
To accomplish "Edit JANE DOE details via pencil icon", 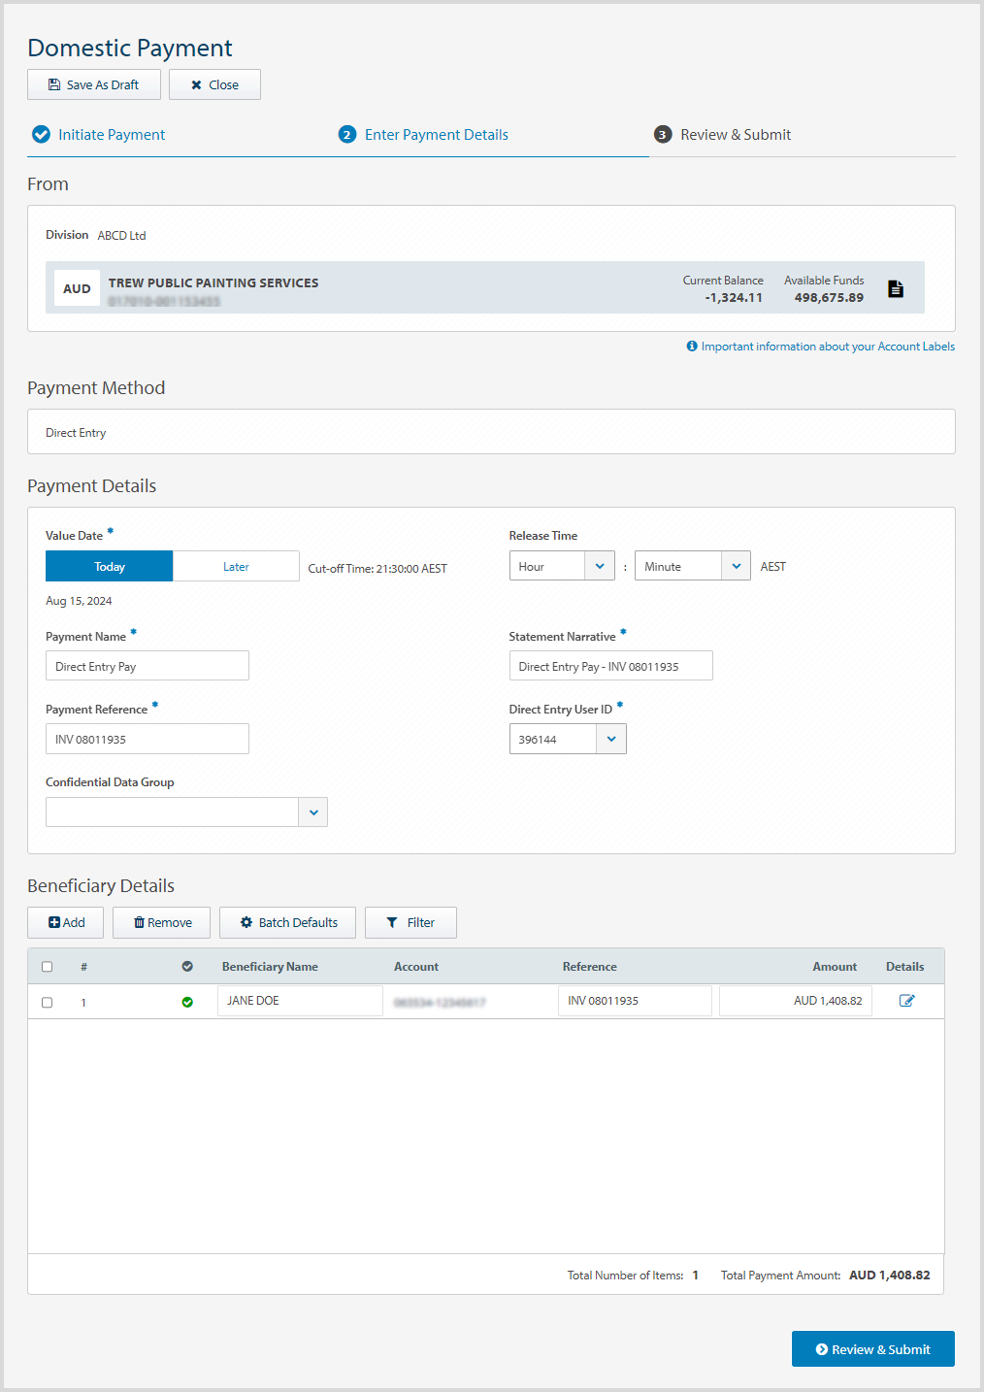I will pos(906,1000).
